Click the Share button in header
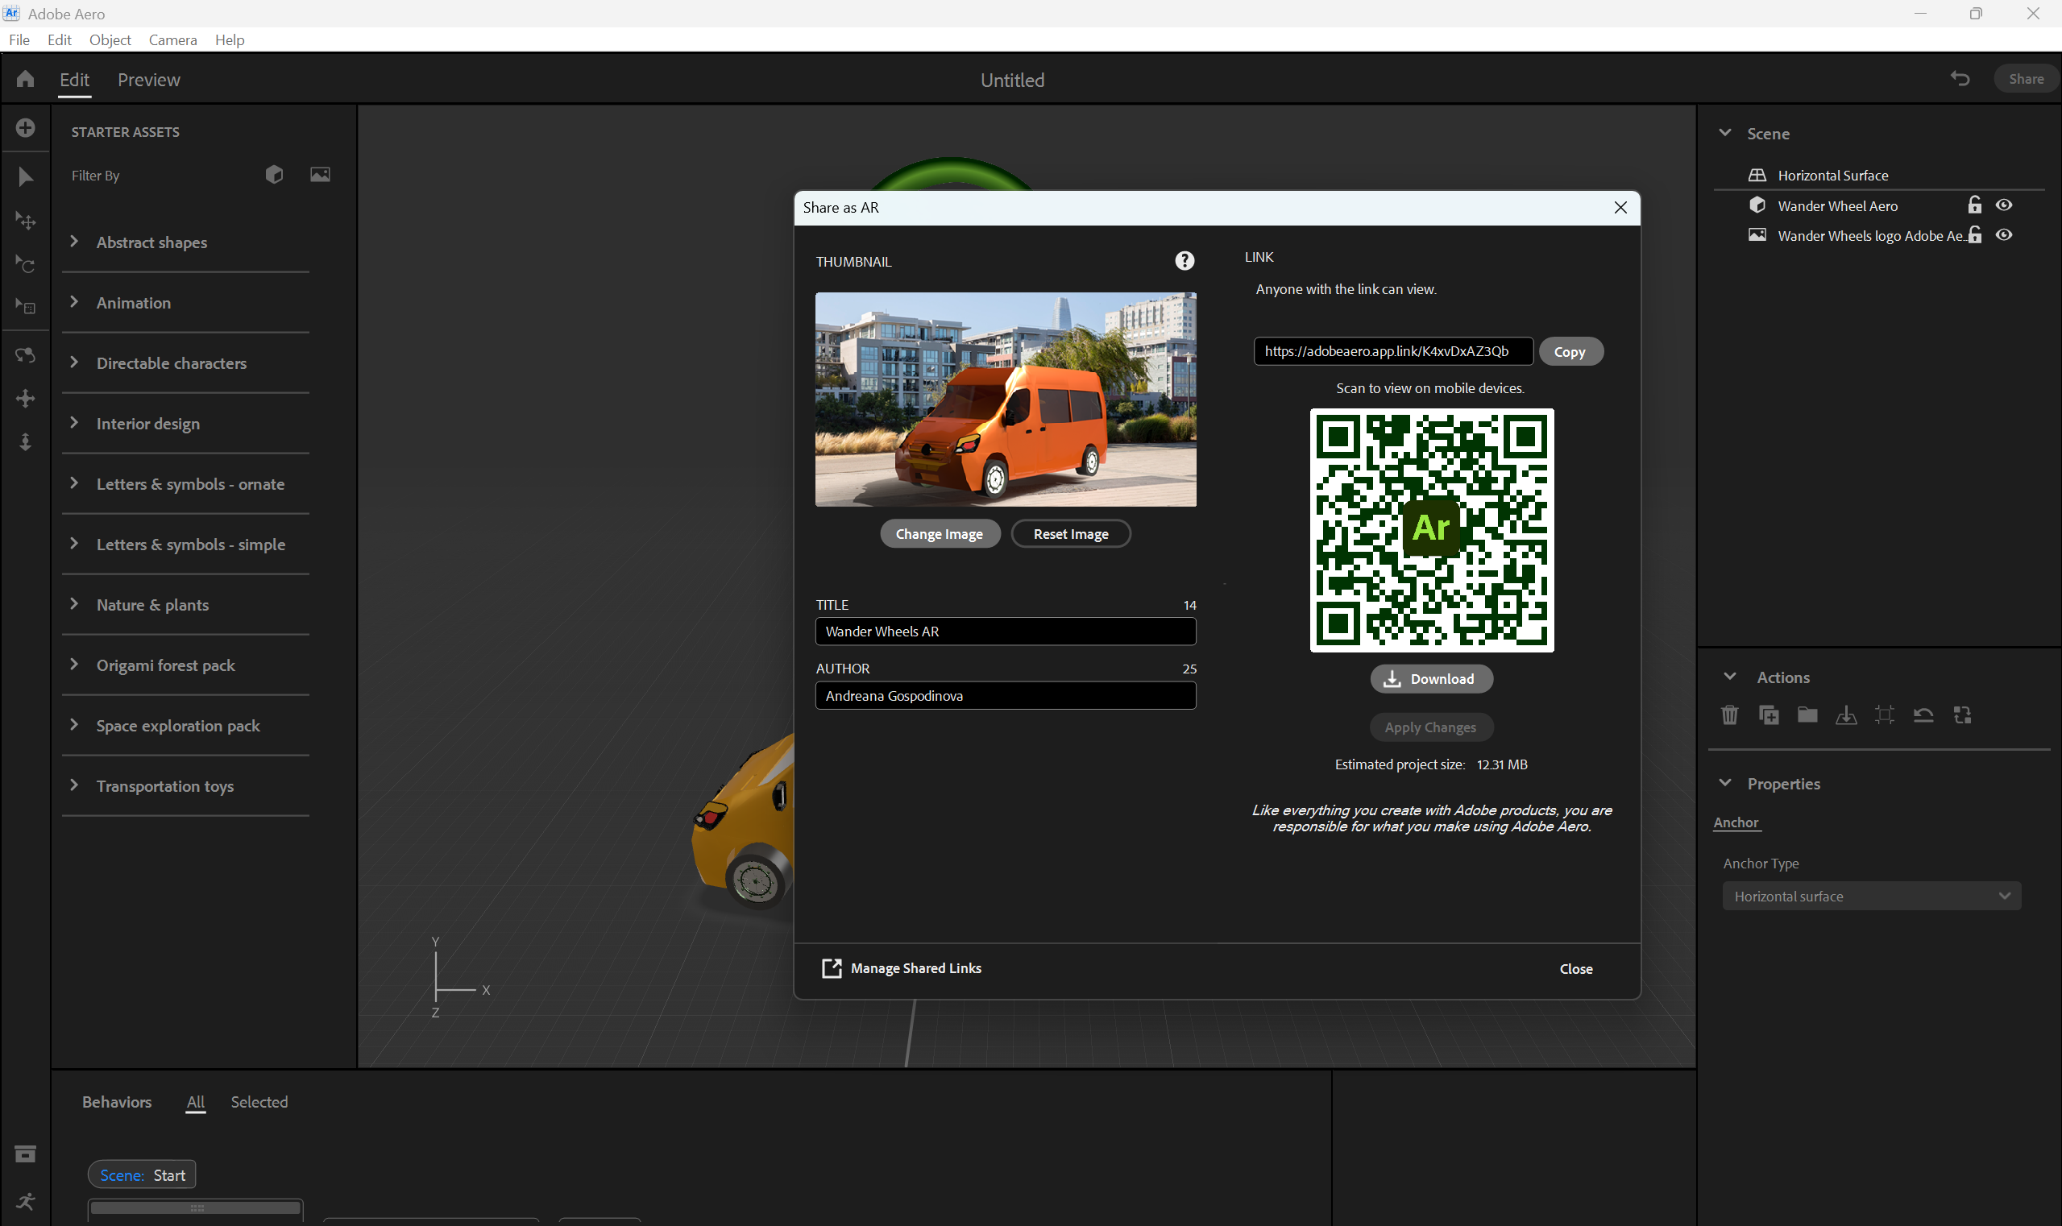The height and width of the screenshot is (1226, 2062). pos(2026,78)
